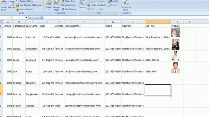
Task: Select the EmpID header cell
Action: pos(8,26)
